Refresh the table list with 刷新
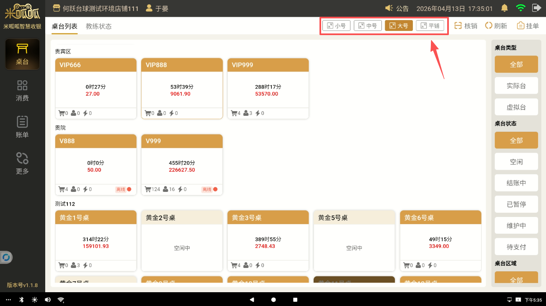 point(496,26)
